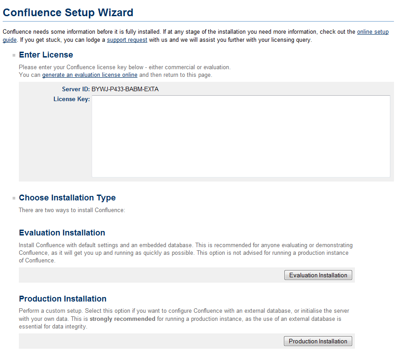Click the Evaluation Installation section heading
The image size is (398, 355).
coord(62,233)
